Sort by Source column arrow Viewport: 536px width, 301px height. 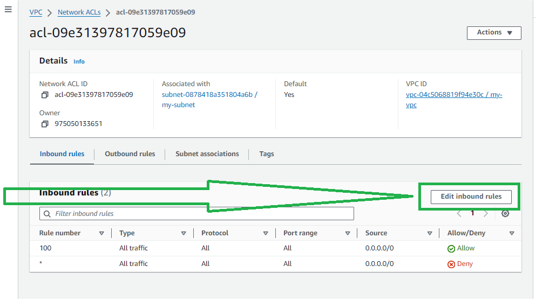[430, 234]
